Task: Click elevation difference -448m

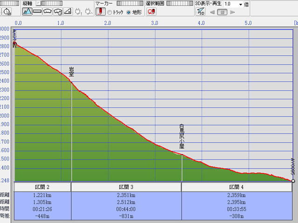Action: [42, 216]
